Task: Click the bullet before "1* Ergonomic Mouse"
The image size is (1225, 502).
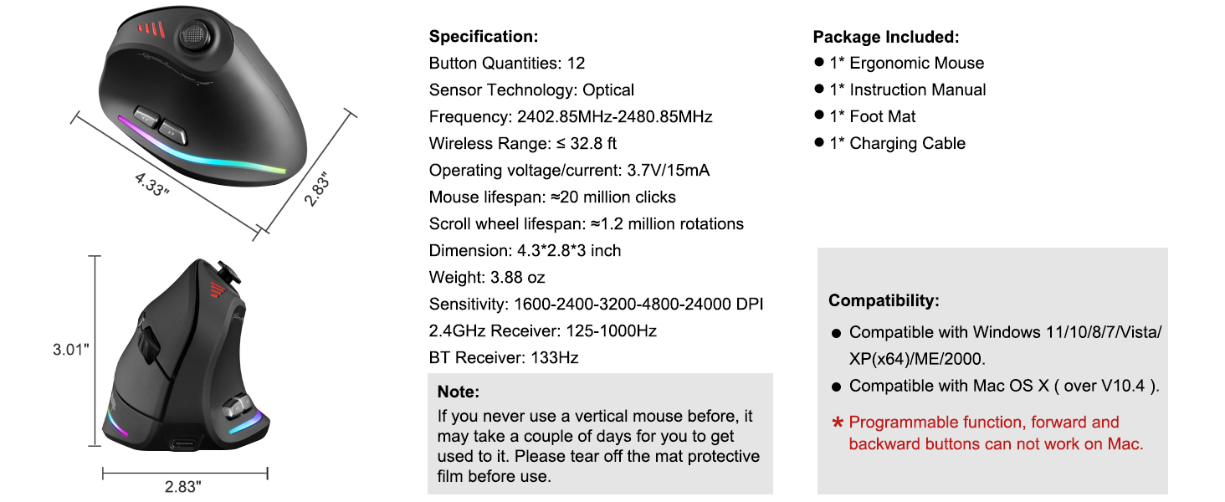Action: click(x=820, y=63)
